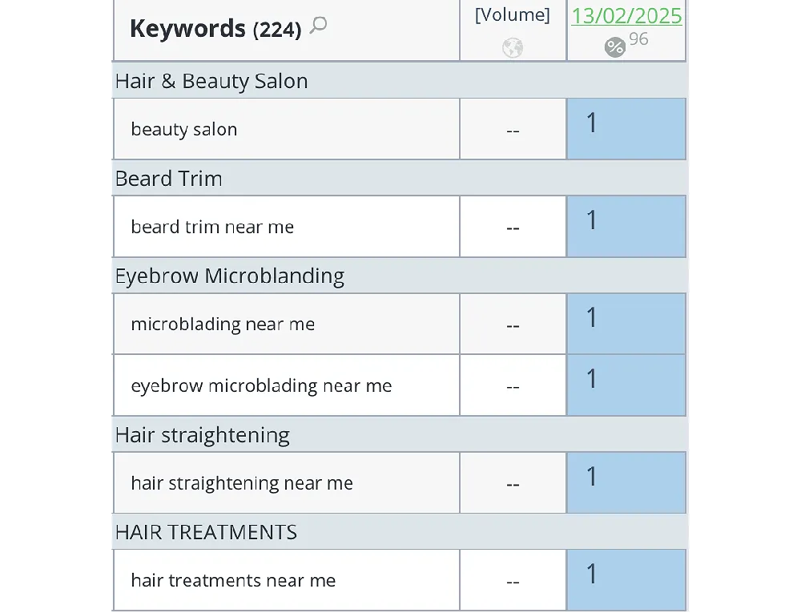Collapse the Hair & Beauty Salon group
Image resolution: width=801 pixels, height=613 pixels.
(x=211, y=81)
